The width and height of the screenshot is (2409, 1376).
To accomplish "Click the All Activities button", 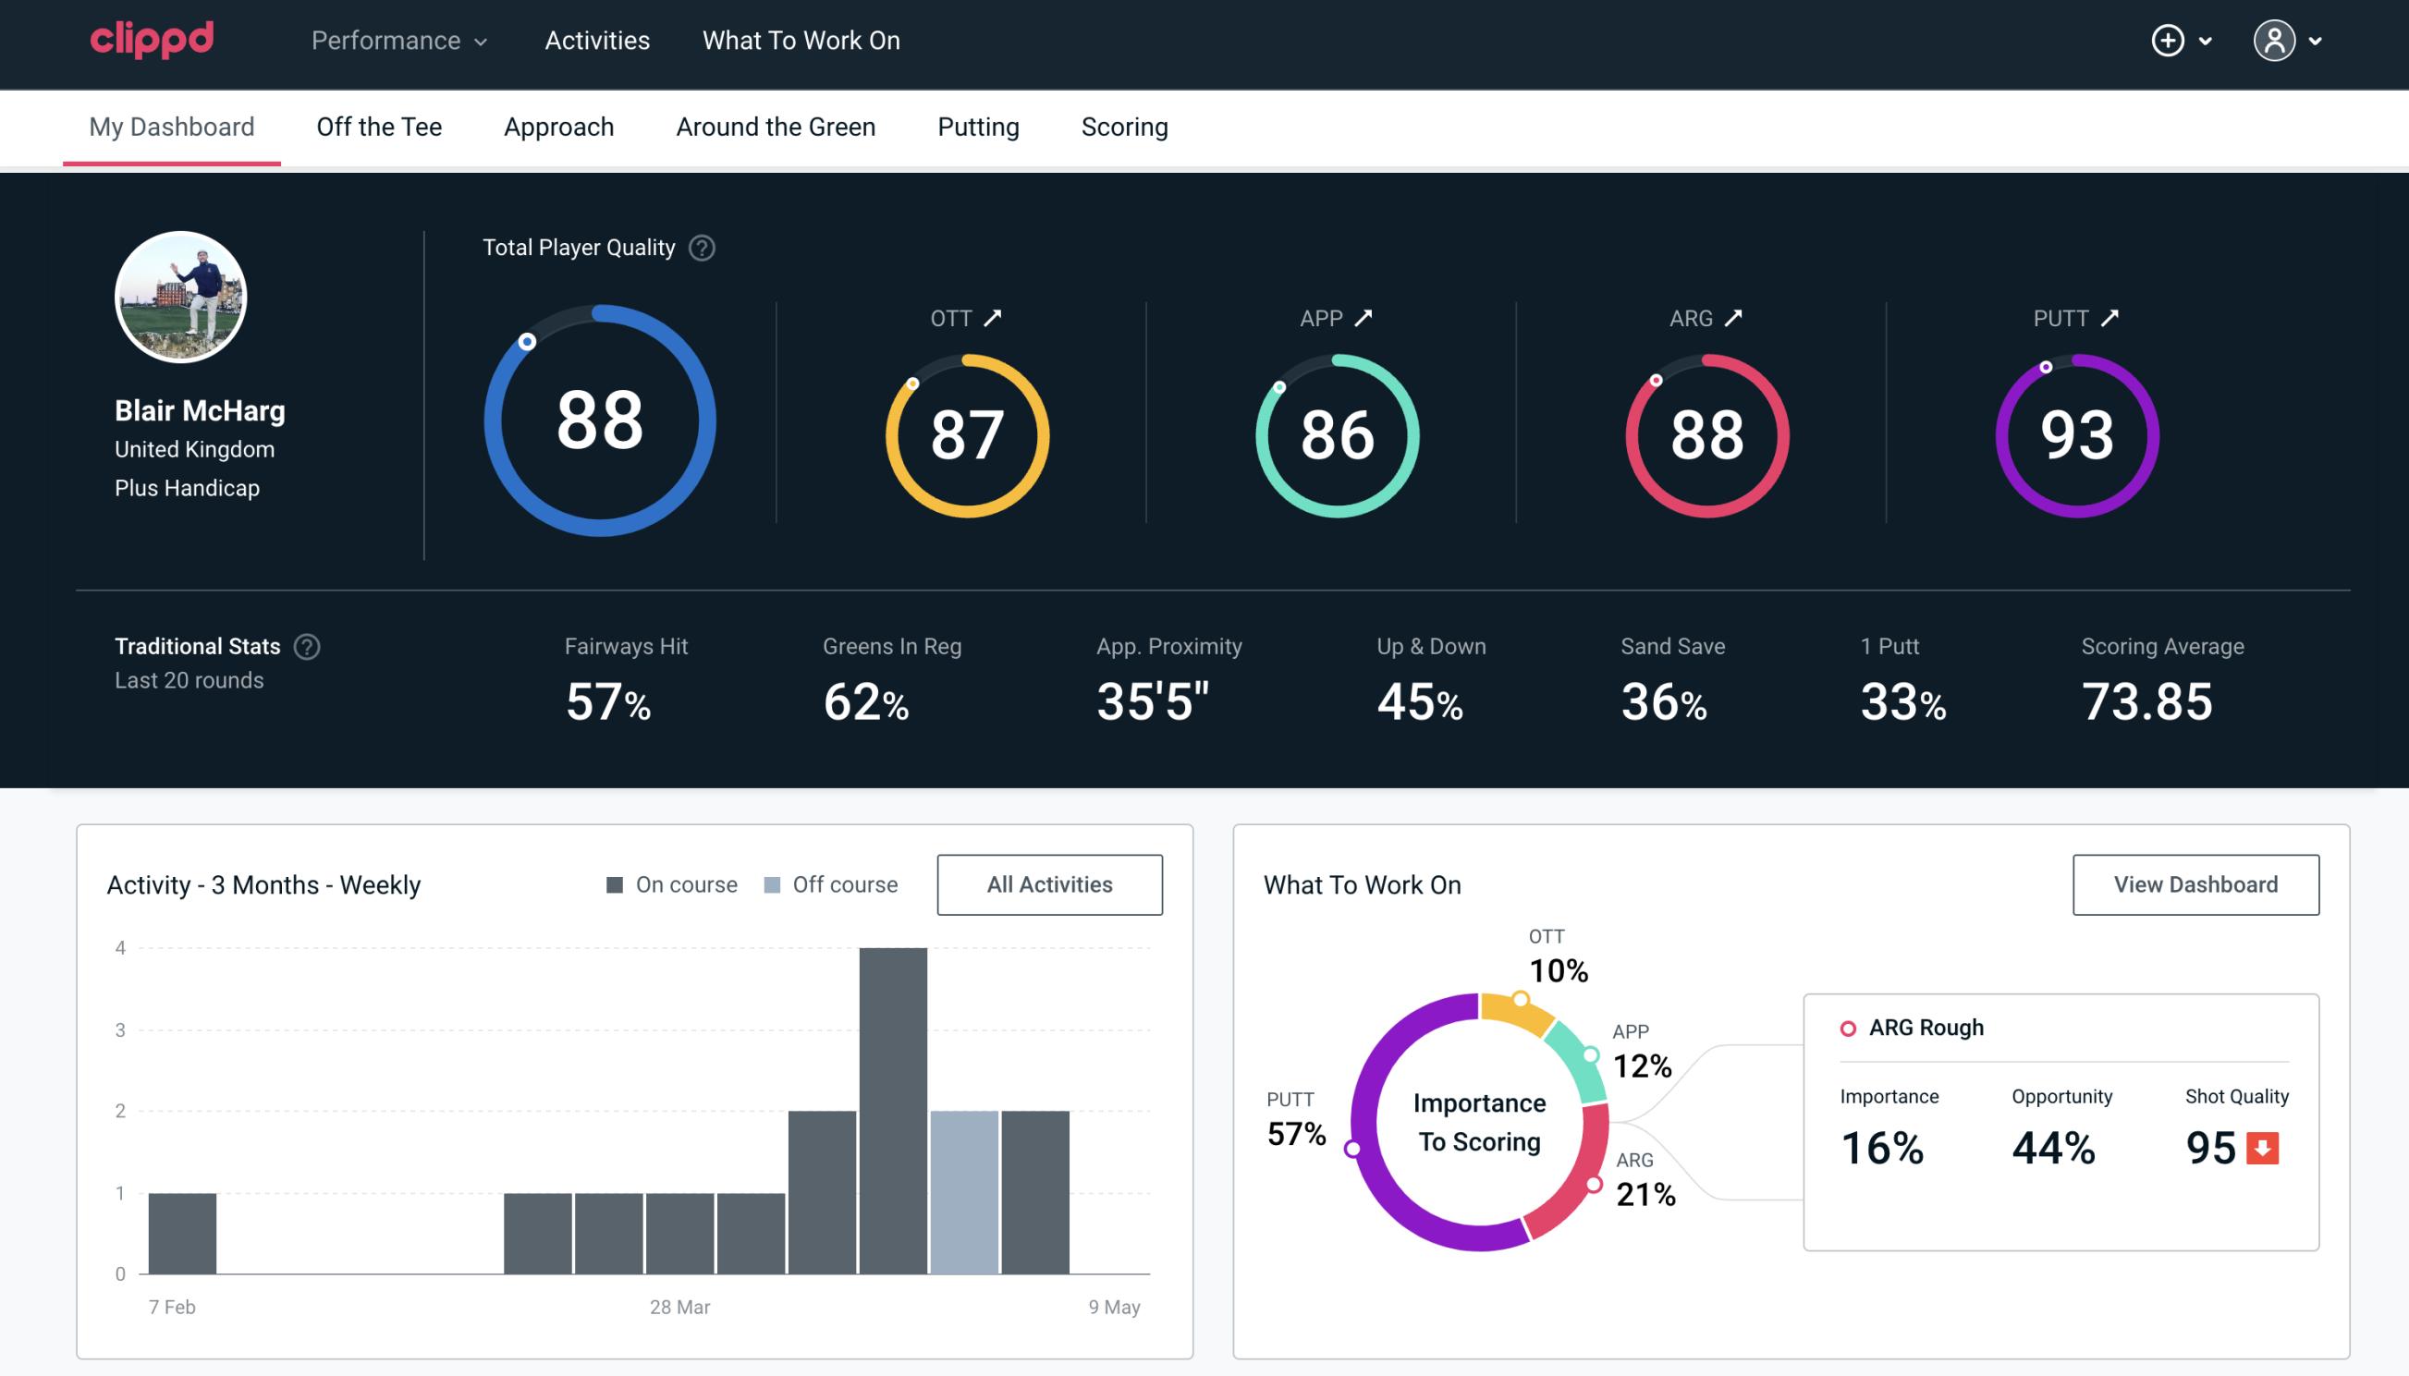I will tap(1051, 883).
